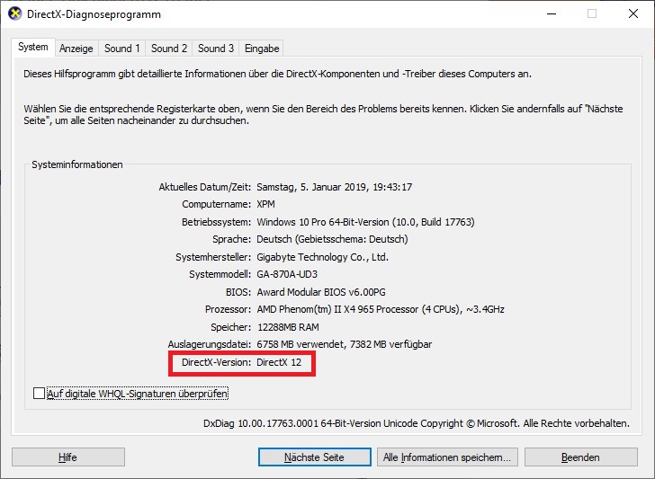The height and width of the screenshot is (479, 655).
Task: Minimize the DirectX-Diagnoseprogramm window
Action: [552, 13]
